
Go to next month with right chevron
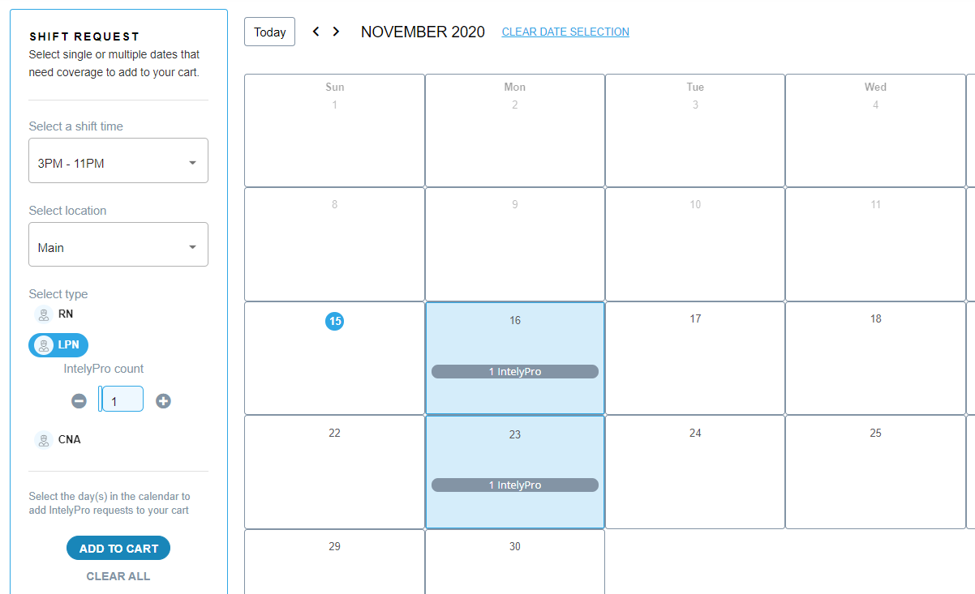pyautogui.click(x=337, y=32)
